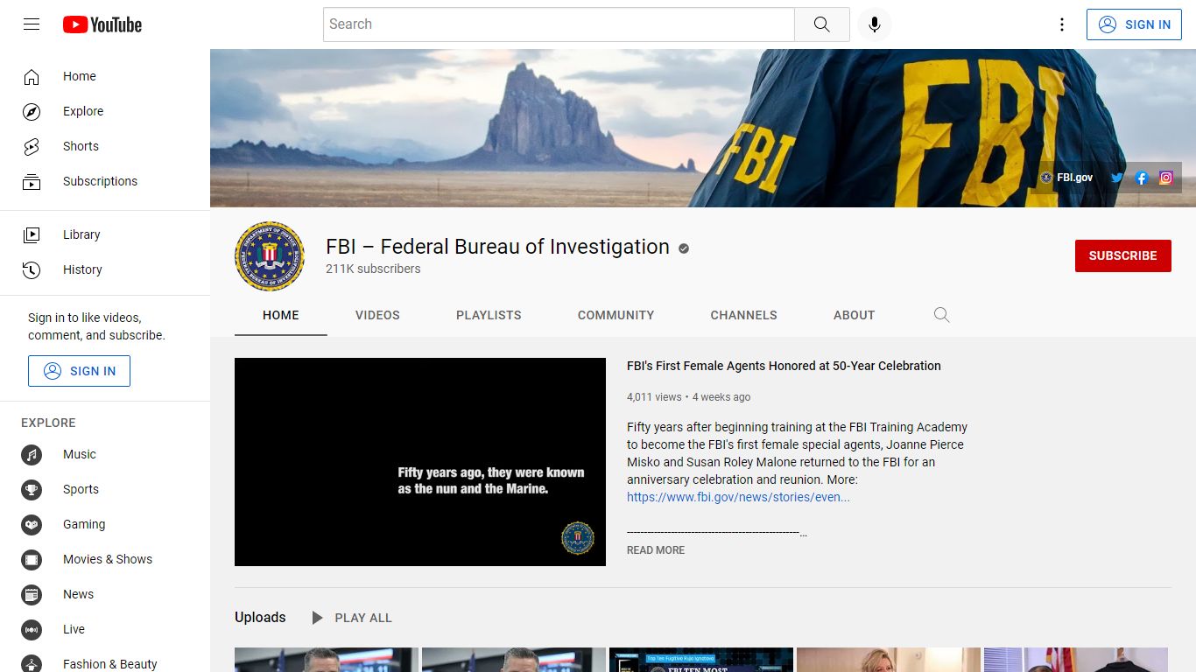Switch to the COMMUNITY tab

click(616, 315)
